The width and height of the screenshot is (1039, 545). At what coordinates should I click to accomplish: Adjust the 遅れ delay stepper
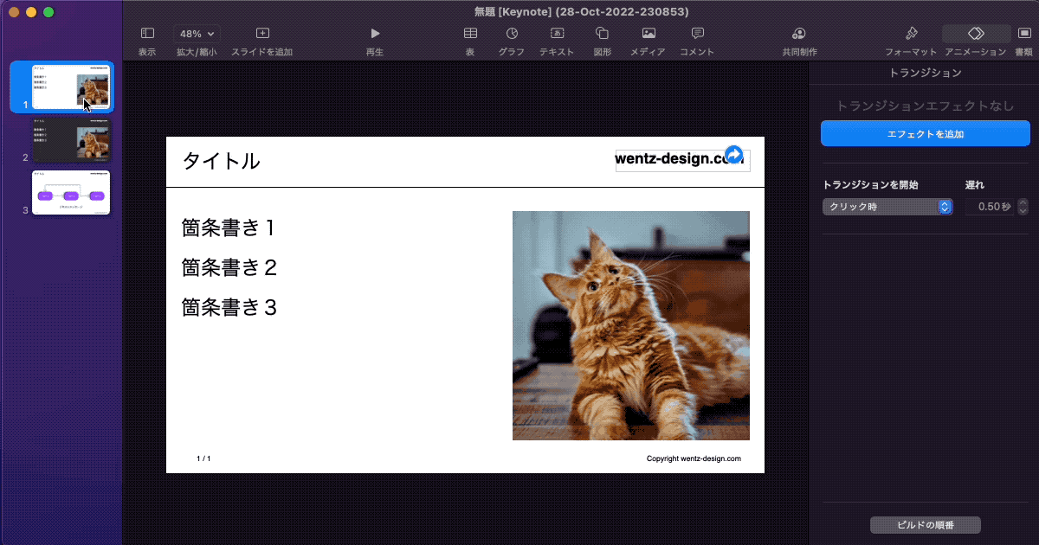tap(1023, 207)
